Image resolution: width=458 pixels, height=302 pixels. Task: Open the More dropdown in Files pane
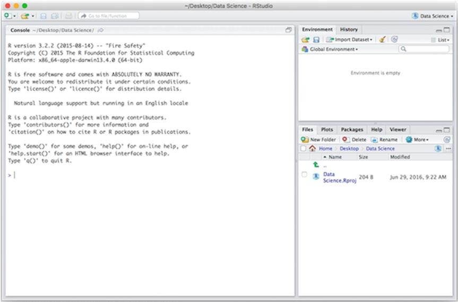pyautogui.click(x=417, y=140)
